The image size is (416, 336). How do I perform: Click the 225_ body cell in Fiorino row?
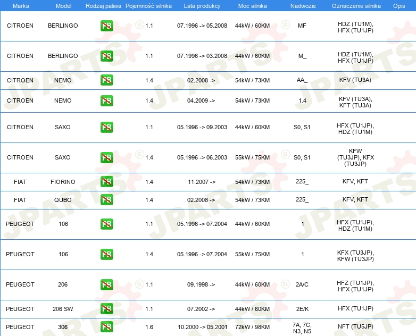[302, 182]
